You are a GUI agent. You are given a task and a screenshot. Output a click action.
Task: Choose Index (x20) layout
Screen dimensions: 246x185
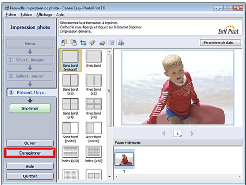coord(70,154)
